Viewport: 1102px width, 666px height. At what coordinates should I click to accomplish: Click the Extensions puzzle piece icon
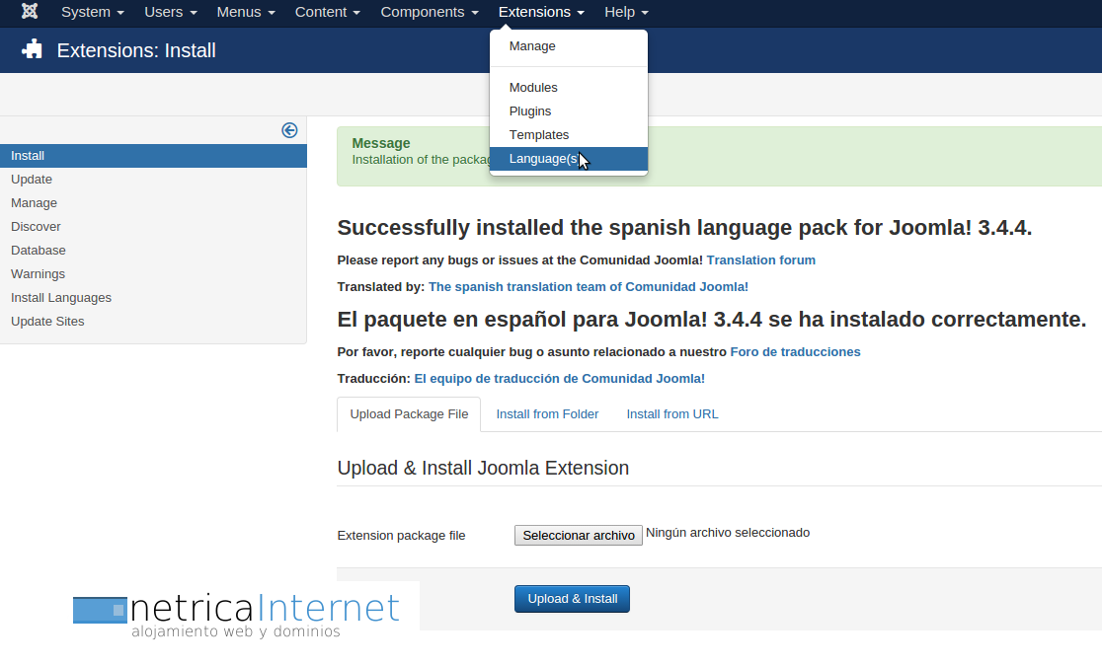[33, 49]
